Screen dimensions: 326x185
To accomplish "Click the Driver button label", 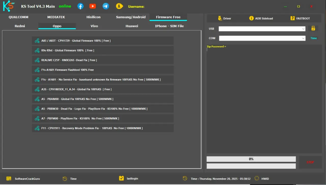I will tap(227, 19).
